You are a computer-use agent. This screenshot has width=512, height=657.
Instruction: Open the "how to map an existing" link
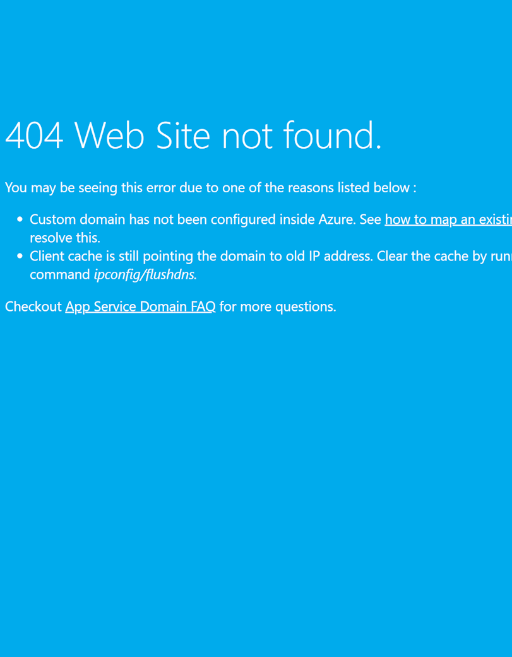[448, 220]
